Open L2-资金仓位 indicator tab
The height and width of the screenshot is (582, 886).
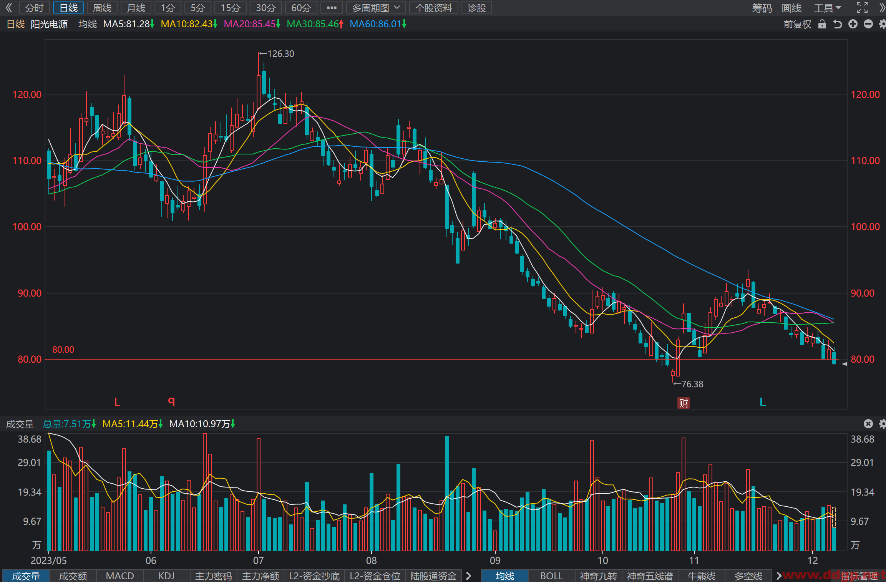coord(375,576)
